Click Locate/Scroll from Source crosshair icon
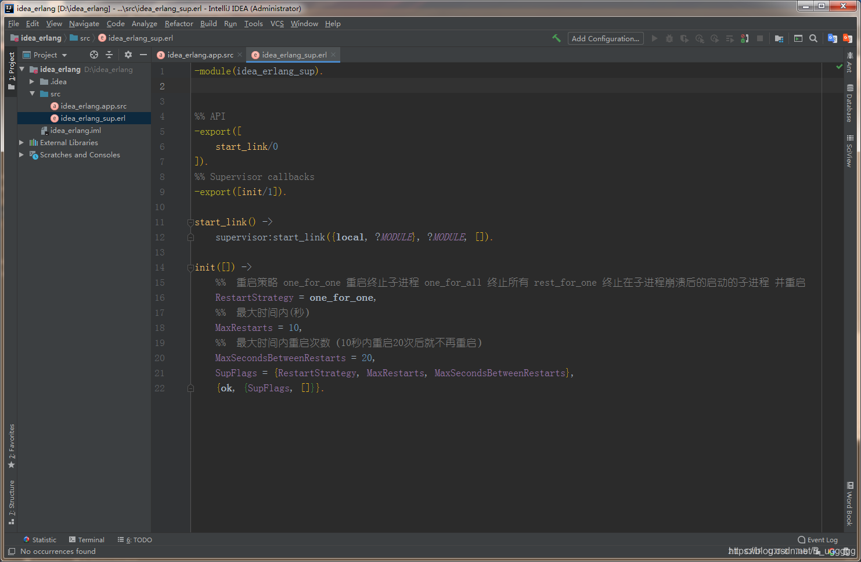This screenshot has height=562, width=861. pos(94,55)
